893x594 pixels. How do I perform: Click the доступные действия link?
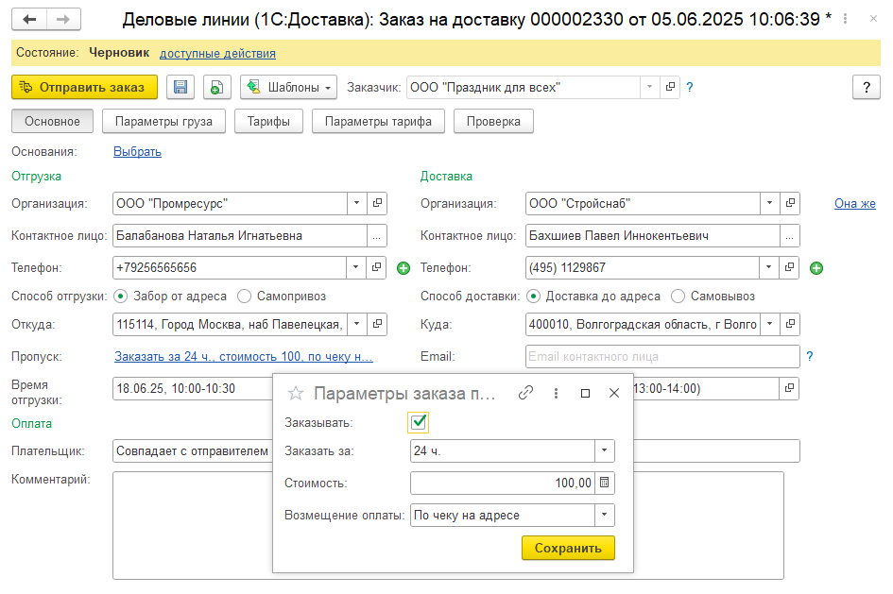click(x=217, y=54)
